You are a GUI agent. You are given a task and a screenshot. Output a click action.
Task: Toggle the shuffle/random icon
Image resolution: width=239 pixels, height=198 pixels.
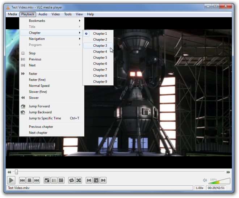pos(78,180)
